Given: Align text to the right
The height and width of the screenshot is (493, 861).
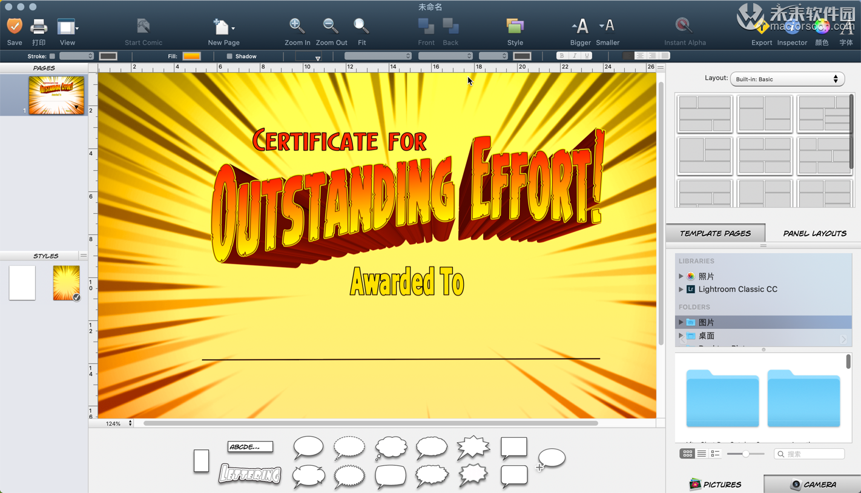Looking at the screenshot, I should [x=652, y=56].
